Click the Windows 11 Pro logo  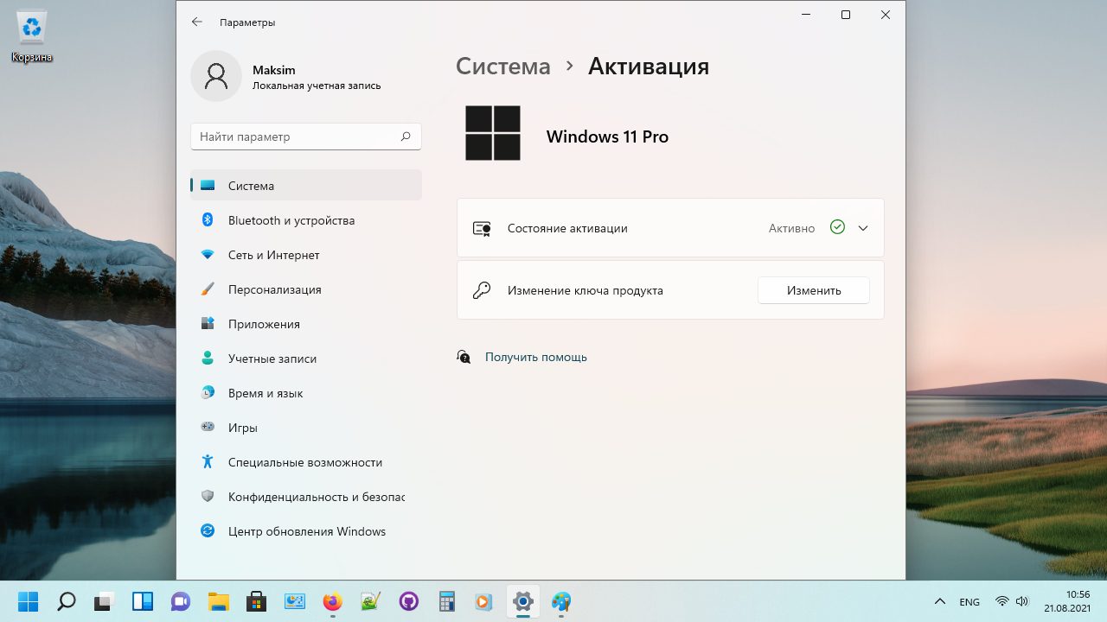click(493, 133)
